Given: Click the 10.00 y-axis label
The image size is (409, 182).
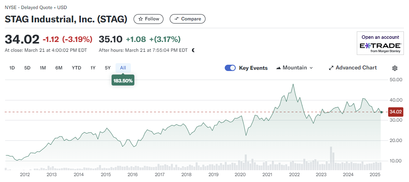Looking at the screenshot, I should (x=396, y=161).
